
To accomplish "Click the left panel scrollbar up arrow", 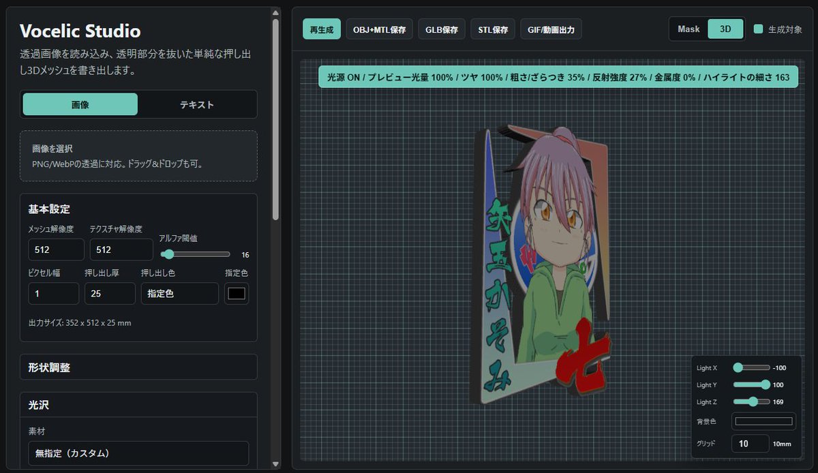I will pos(275,12).
